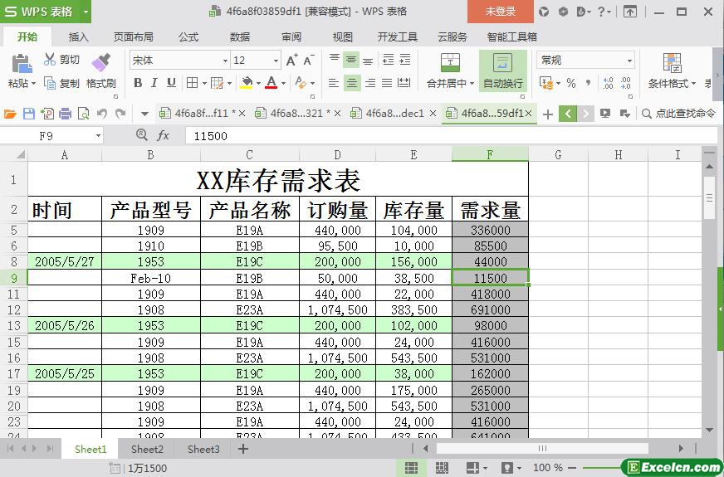
Task: Open the font name dropdown
Action: pos(225,61)
